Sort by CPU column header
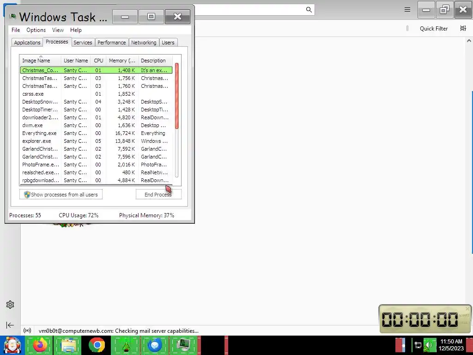 pyautogui.click(x=98, y=61)
